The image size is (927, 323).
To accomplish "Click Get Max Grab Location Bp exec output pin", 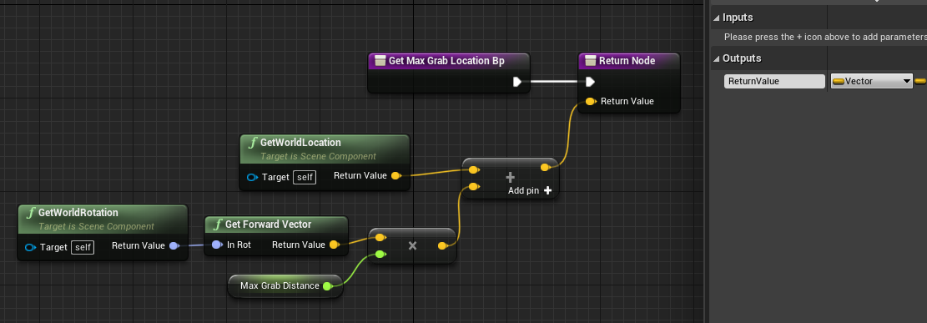I will [516, 82].
